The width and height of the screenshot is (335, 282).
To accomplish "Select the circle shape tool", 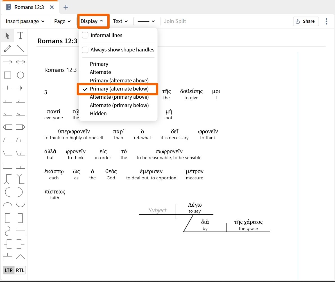I will point(21,75).
